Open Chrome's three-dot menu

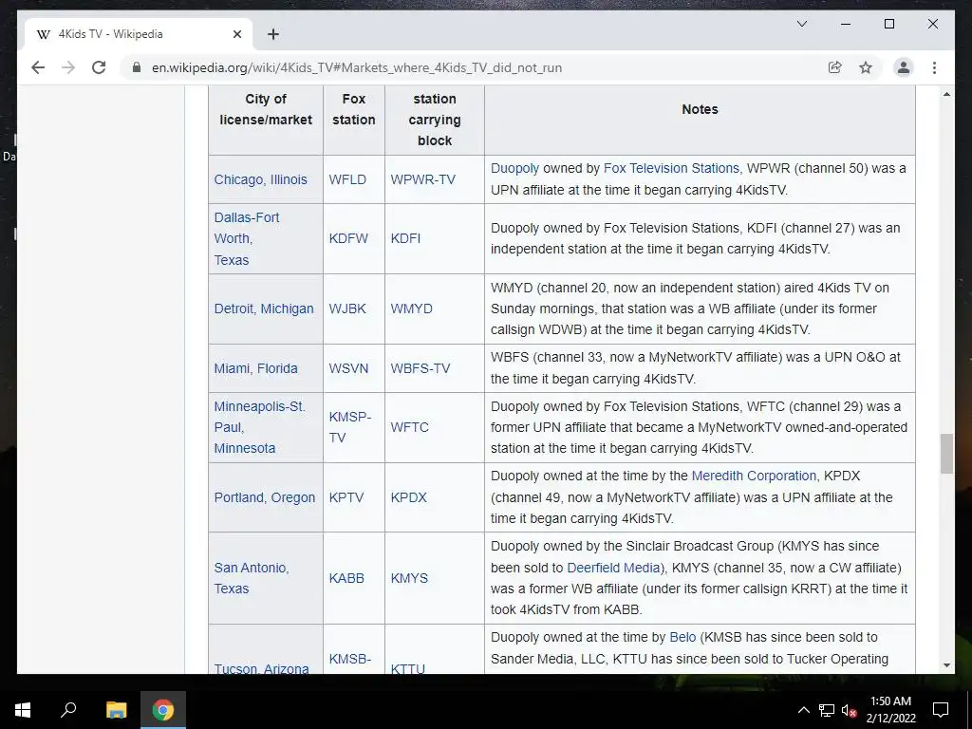(934, 67)
